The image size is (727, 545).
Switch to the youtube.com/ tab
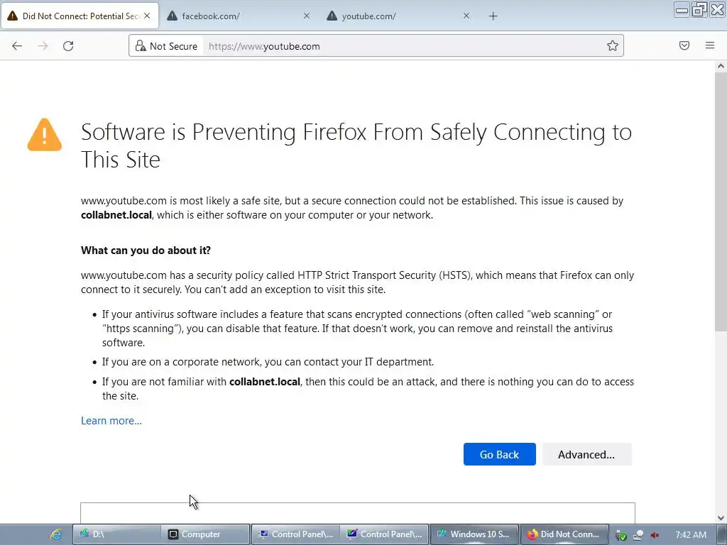pos(399,16)
